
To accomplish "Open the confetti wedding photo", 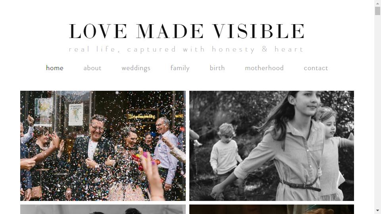I will (x=103, y=145).
